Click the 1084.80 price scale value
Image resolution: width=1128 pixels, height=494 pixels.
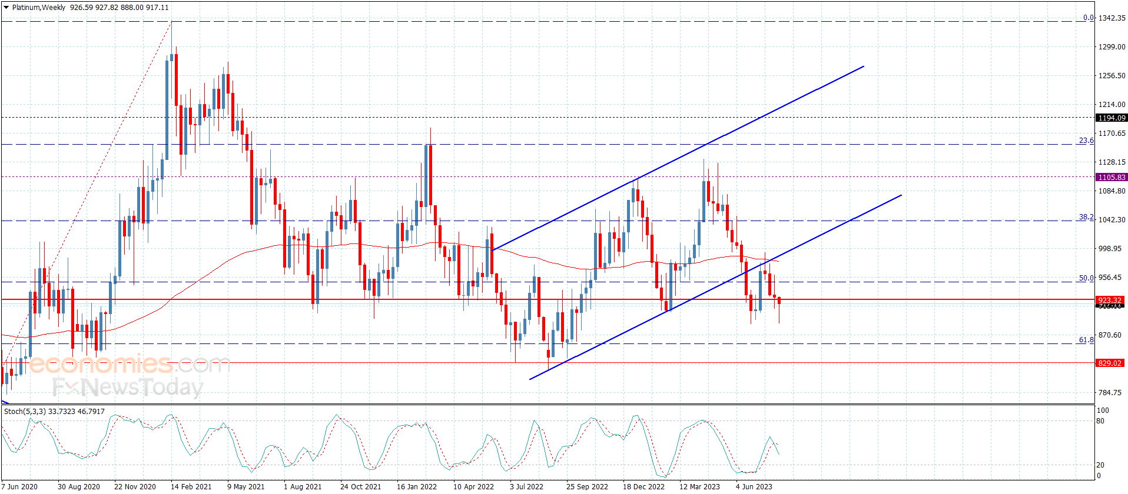tap(1112, 191)
